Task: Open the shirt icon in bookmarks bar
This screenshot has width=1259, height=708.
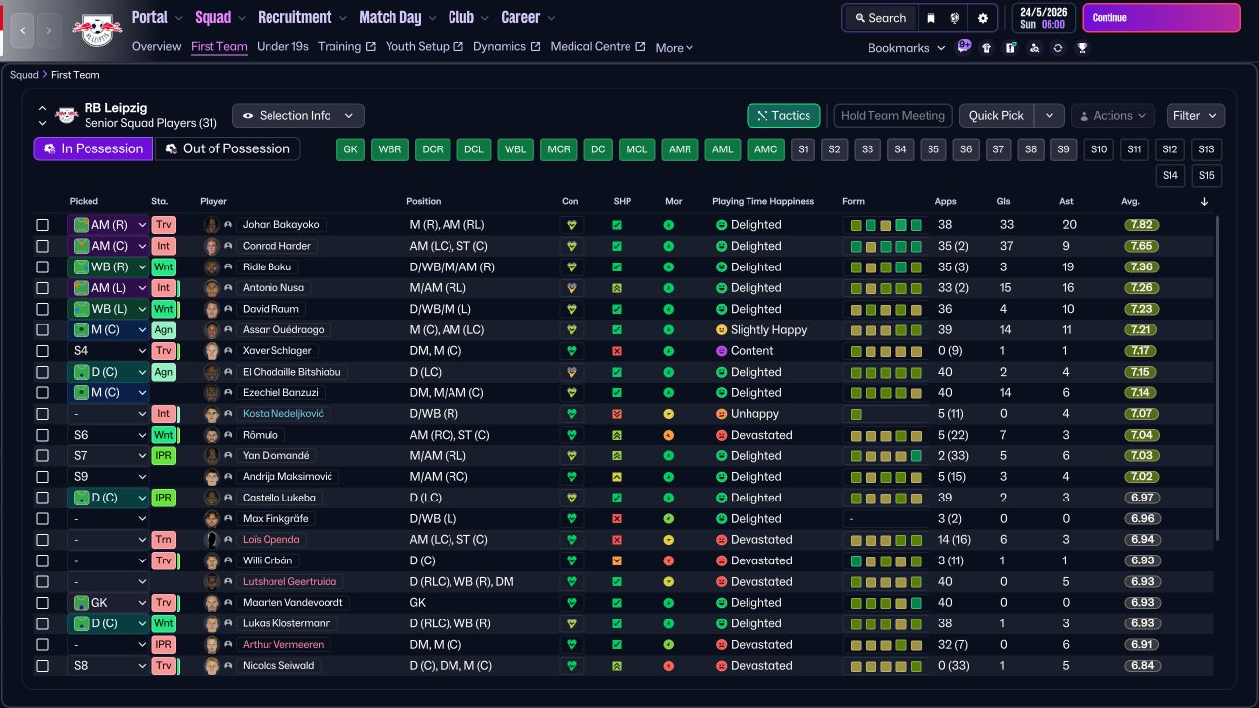Action: pyautogui.click(x=987, y=47)
